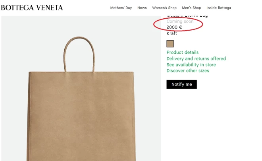Click the 2000 € price text

[174, 27]
